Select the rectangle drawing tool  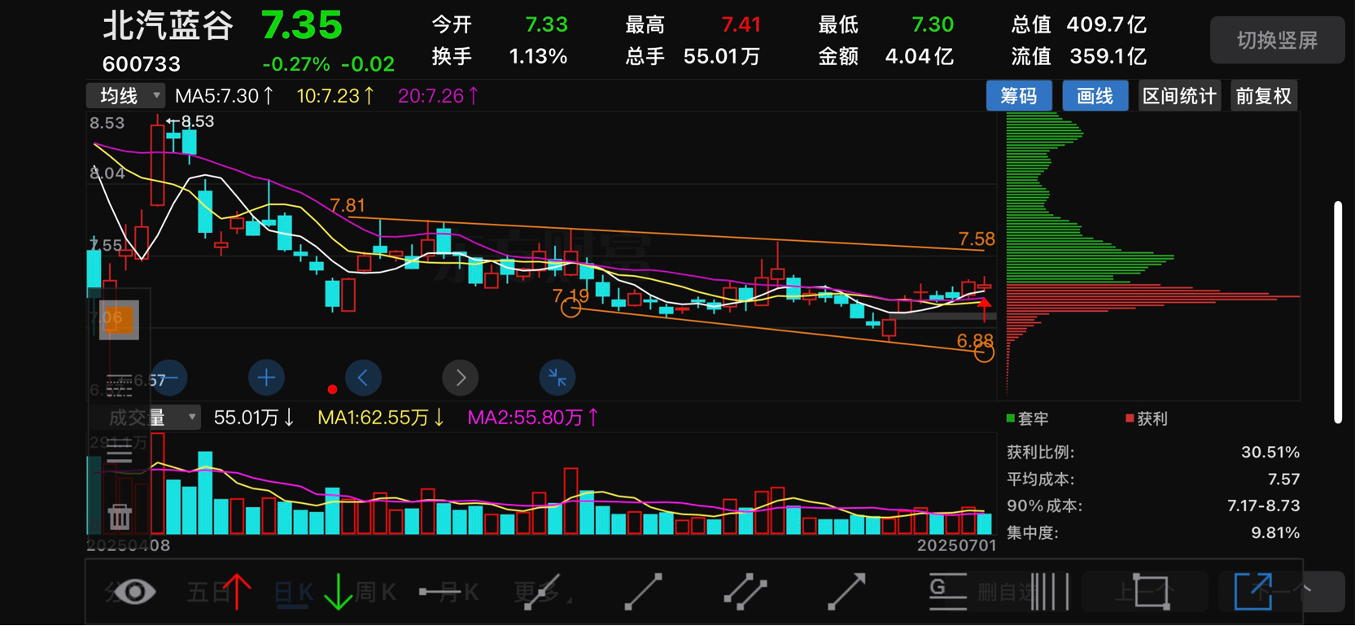pos(1152,592)
